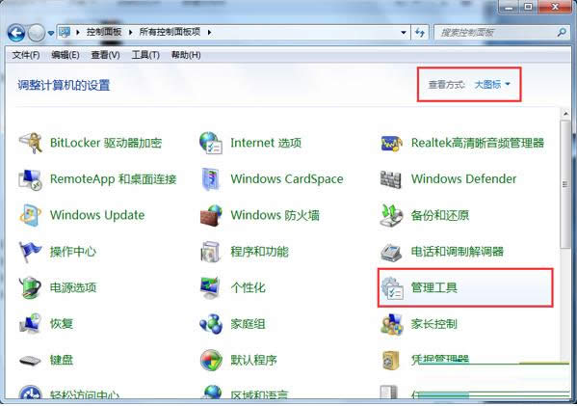The image size is (577, 406).
Task: Click the 电话和调制解调器 label
Action: click(457, 252)
